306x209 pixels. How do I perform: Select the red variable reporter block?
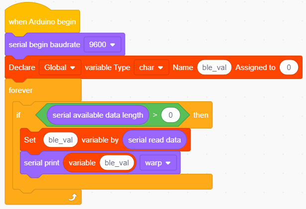coord(82,163)
